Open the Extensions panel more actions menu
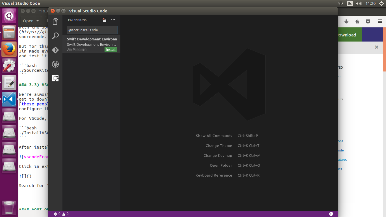The height and width of the screenshot is (217, 386). pyautogui.click(x=113, y=20)
